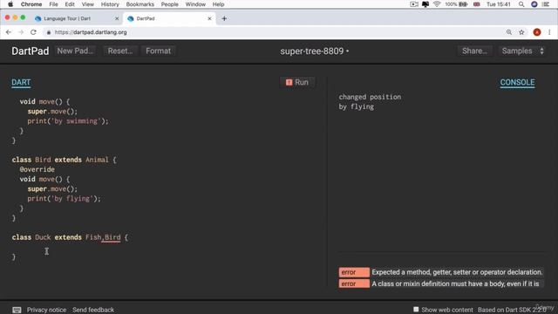Click the menu bar clock Tue 15:41

[498, 4]
